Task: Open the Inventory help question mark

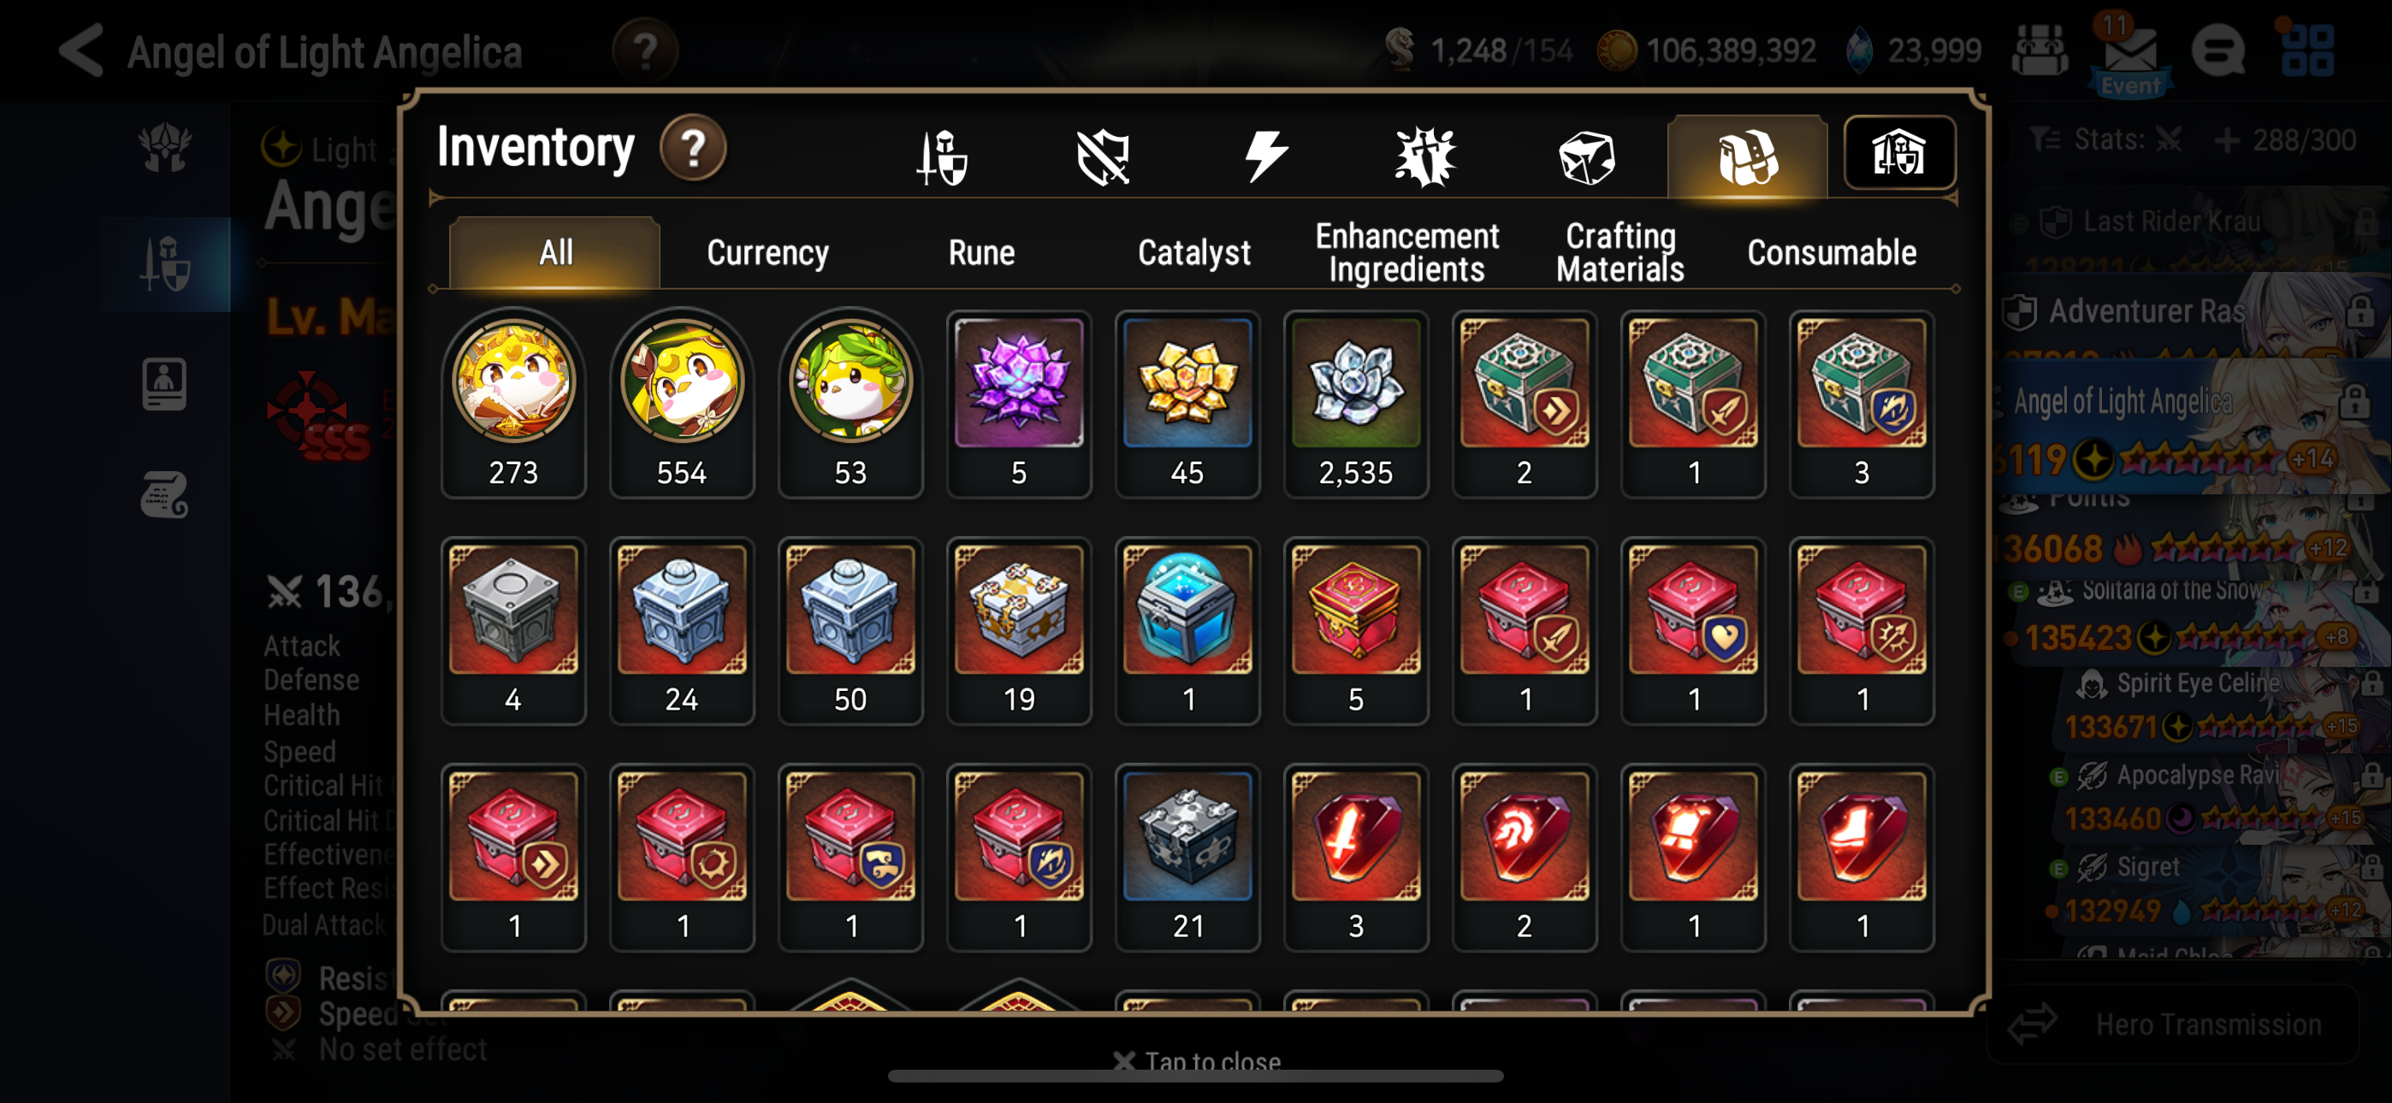Action: click(x=693, y=149)
